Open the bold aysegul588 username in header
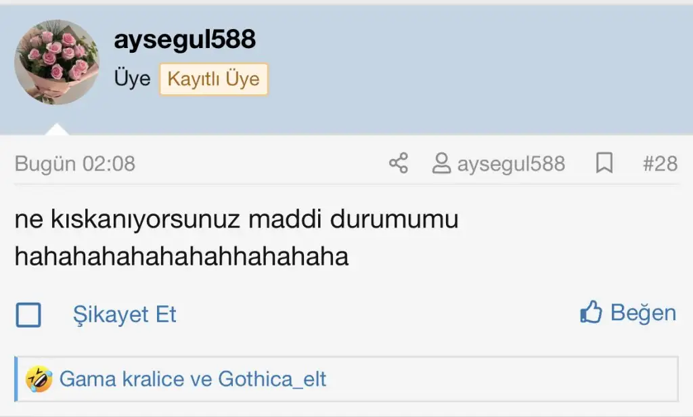The width and height of the screenshot is (693, 417). [x=185, y=39]
